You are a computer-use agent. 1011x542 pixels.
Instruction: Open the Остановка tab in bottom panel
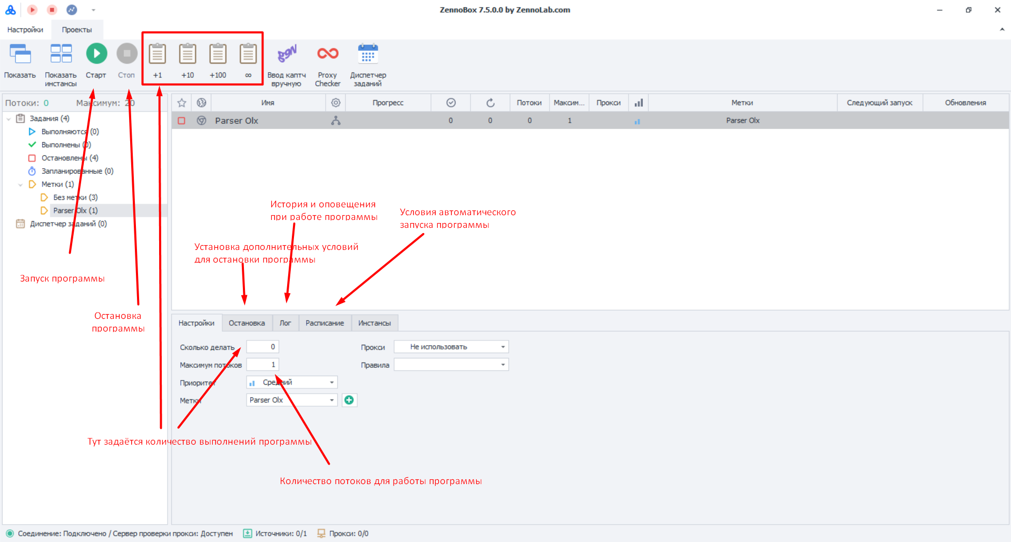[247, 323]
